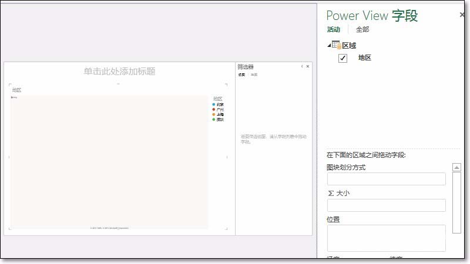
Task: Click the 图块划分方式 drop box
Action: coord(387,179)
